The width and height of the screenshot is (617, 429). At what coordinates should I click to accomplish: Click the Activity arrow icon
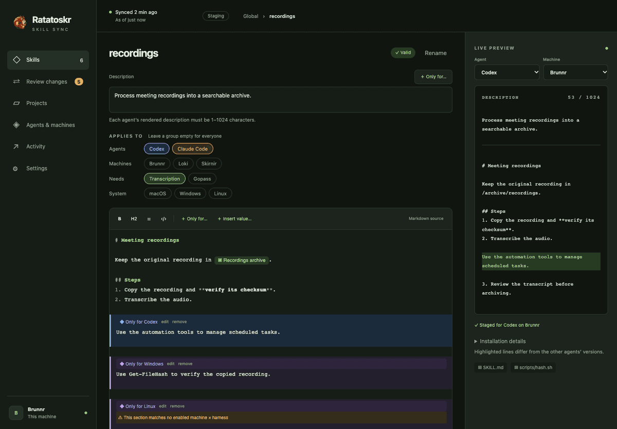[16, 146]
